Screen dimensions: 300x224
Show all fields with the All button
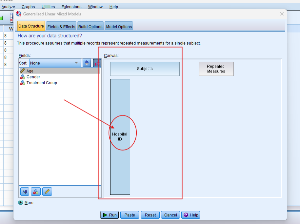[25, 192]
